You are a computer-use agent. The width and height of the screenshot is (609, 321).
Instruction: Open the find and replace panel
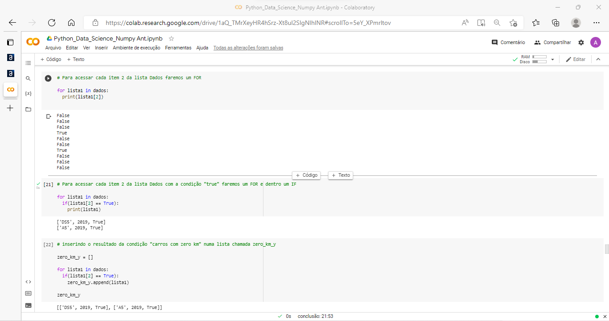click(x=28, y=78)
